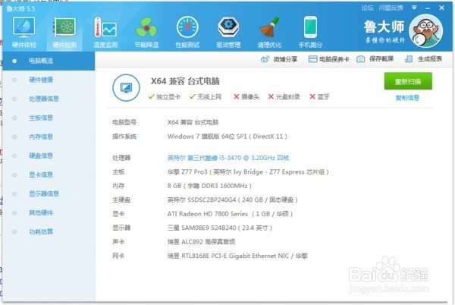Click the 独立显卡 checkmark status
Screen dimensions: 455x305
(165, 96)
